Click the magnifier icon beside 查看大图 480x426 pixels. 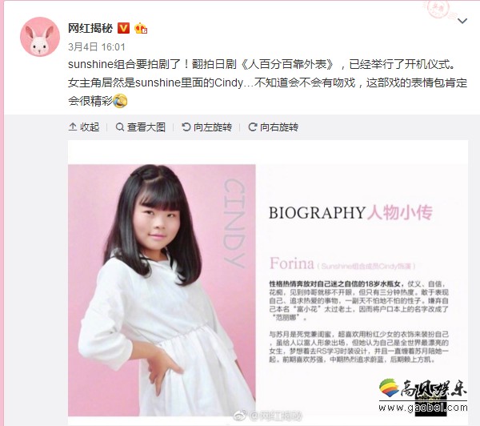(x=120, y=127)
